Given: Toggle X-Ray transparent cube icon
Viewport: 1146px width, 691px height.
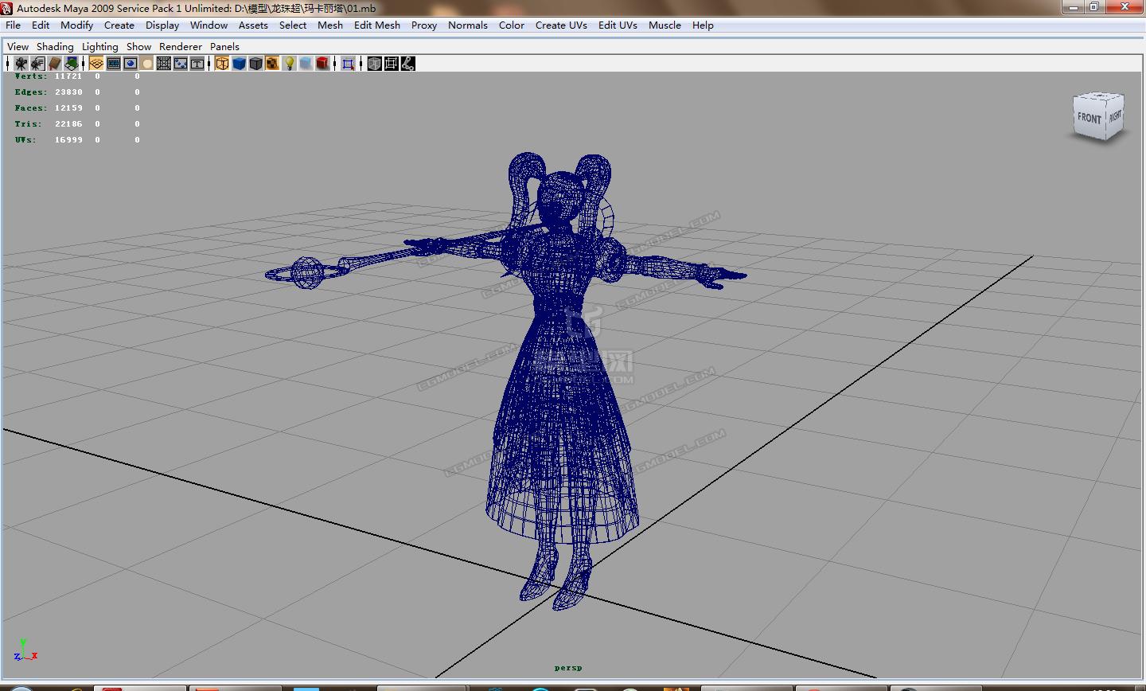Looking at the screenshot, I should 374,64.
